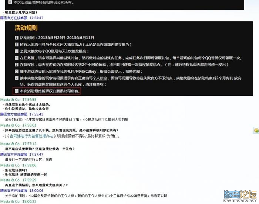Click the smiley emoji icon at right edge
The height and width of the screenshot is (204, 259).
point(256,130)
